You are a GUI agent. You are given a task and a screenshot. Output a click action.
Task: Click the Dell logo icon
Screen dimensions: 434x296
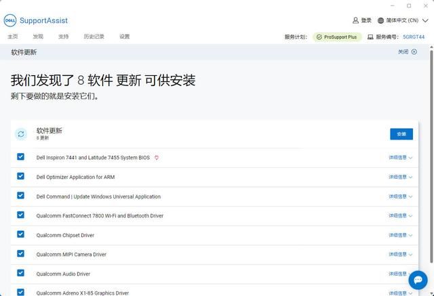pos(10,20)
